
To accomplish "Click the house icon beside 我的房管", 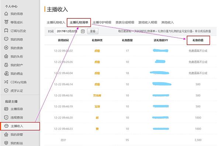I will tap(6, 135).
